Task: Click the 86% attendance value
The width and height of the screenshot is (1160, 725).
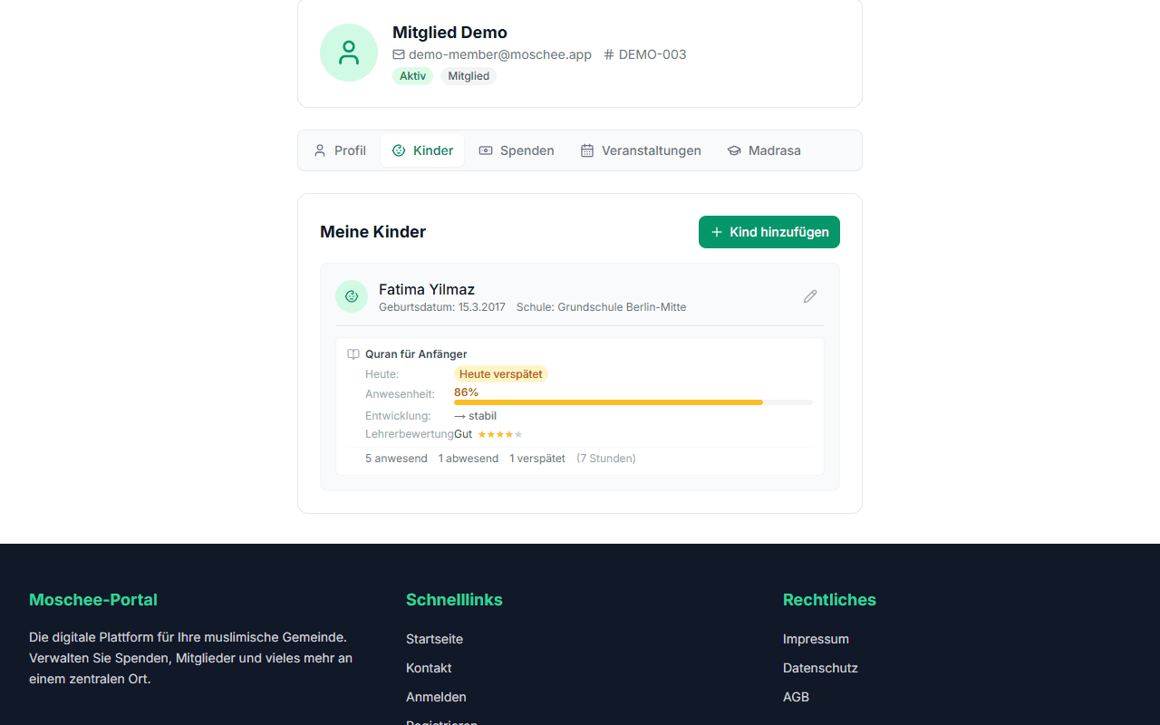Action: (x=466, y=392)
